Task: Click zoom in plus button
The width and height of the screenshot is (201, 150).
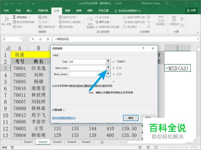Action: tap(186, 148)
